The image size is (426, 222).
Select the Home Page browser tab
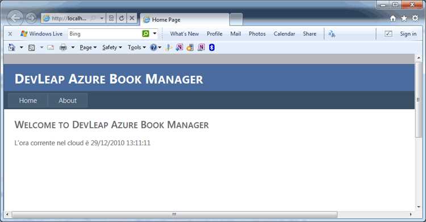point(185,19)
